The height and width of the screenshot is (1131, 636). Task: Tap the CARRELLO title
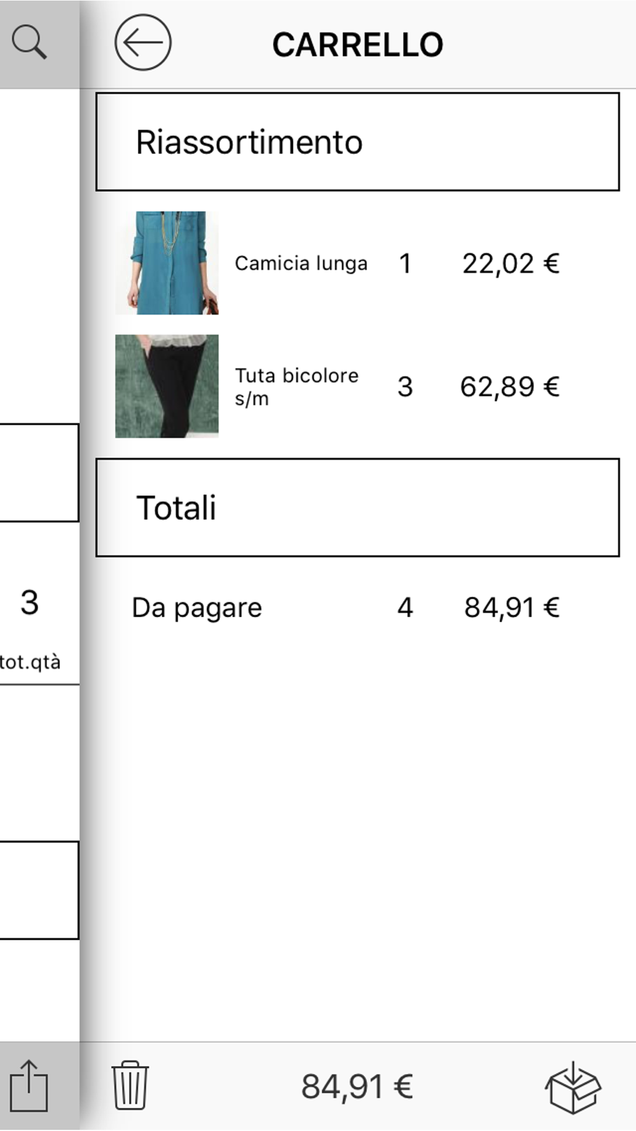point(357,45)
